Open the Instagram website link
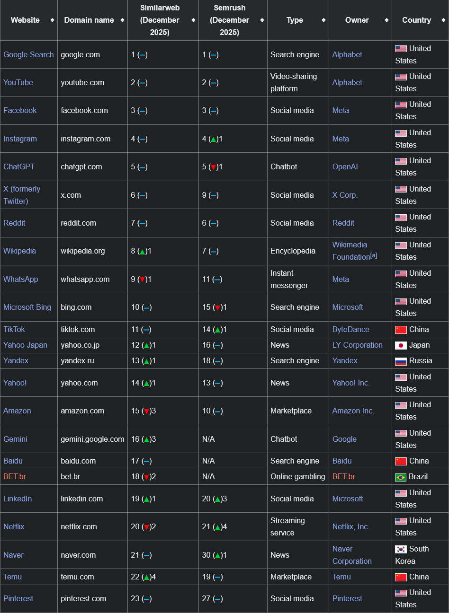449x613 pixels. point(20,139)
